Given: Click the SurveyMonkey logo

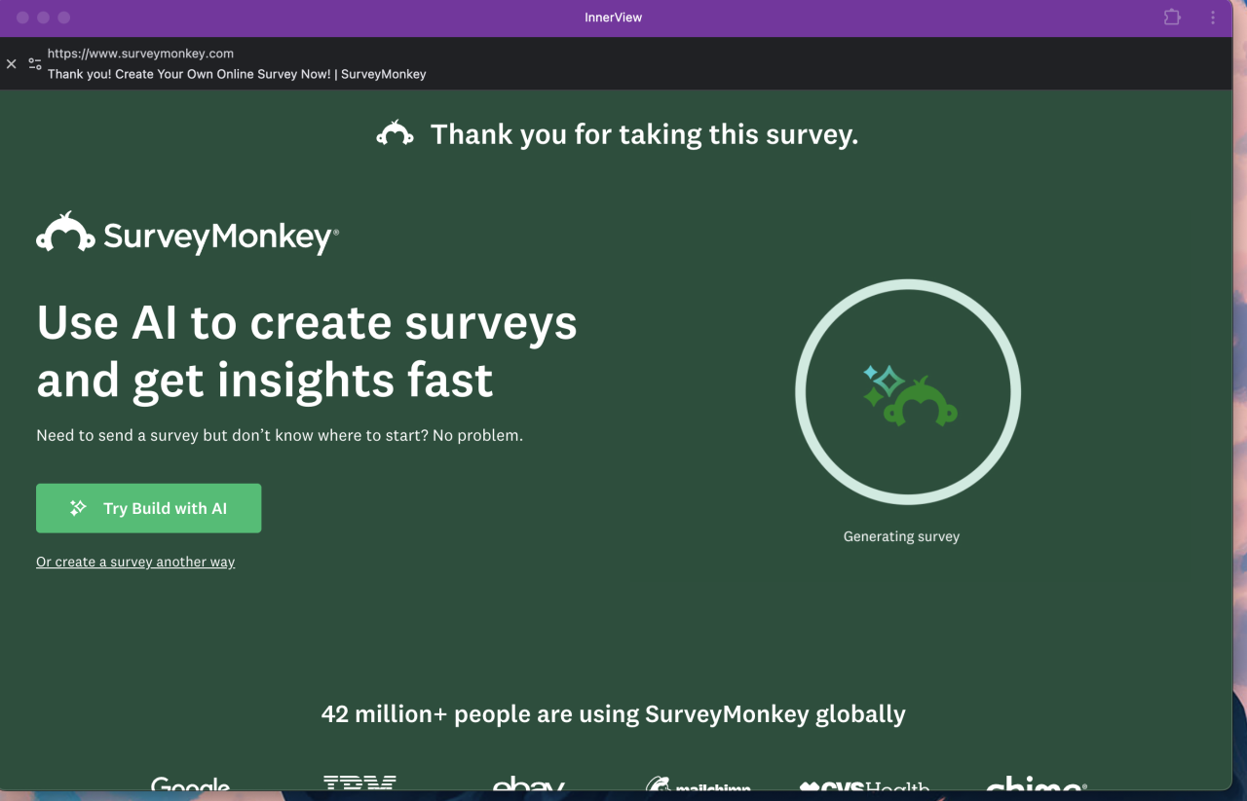Looking at the screenshot, I should pos(188,234).
